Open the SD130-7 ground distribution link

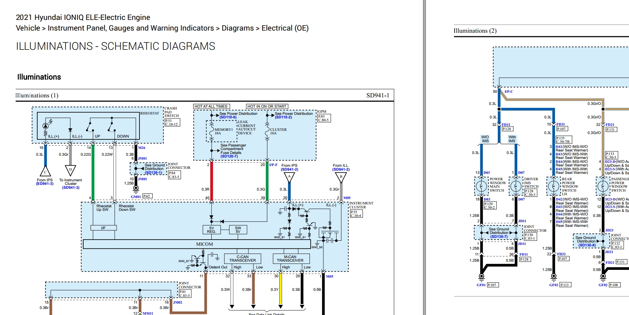click(x=499, y=237)
